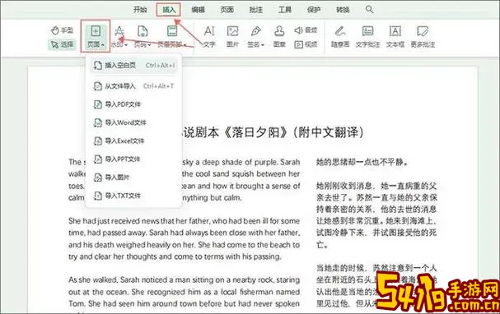
Task: Click paragraph starting 'She had just received news'
Action: click(x=184, y=238)
